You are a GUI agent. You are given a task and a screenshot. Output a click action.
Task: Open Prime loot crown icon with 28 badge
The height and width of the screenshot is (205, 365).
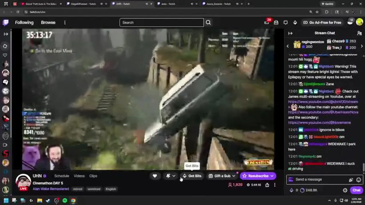267,22
